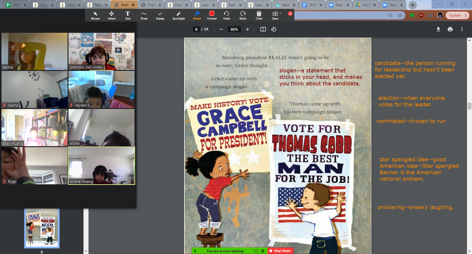Click the Stop Share button

pyautogui.click(x=281, y=251)
